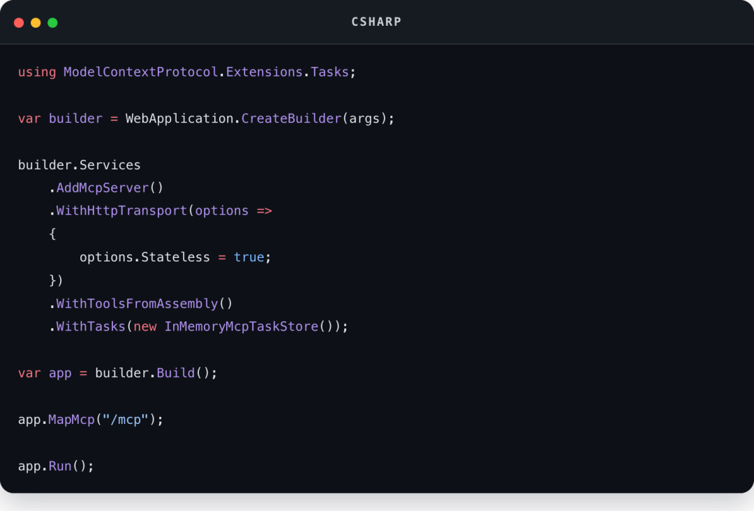The width and height of the screenshot is (754, 511).
Task: Click the "/mcp" string literal
Action: pos(126,420)
